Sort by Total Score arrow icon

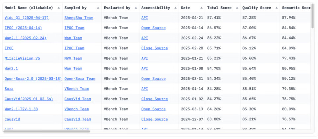237,8
